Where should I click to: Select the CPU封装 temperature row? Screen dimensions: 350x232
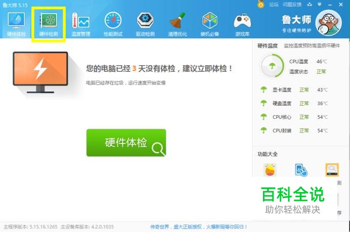coord(294,130)
